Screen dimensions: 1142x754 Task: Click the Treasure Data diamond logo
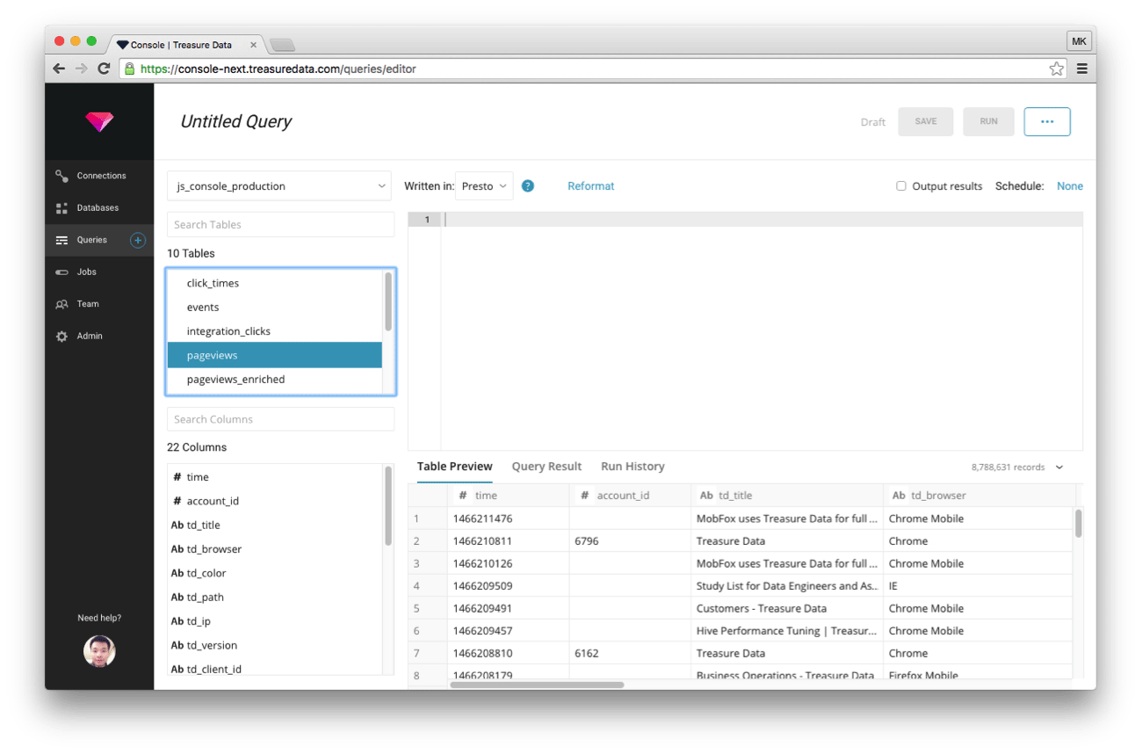[99, 122]
